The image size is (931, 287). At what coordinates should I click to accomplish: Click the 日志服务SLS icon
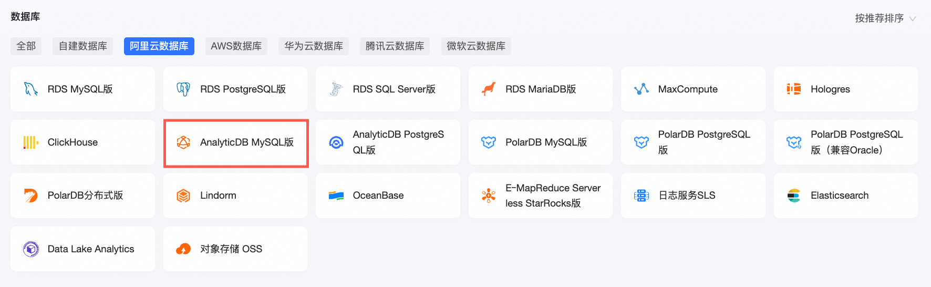(642, 196)
